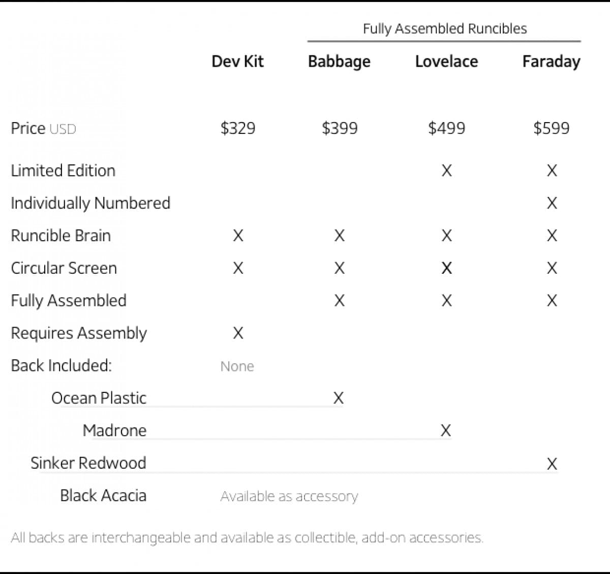Click the interchangeable backs footnote text
The width and height of the screenshot is (610, 574).
[x=247, y=538]
